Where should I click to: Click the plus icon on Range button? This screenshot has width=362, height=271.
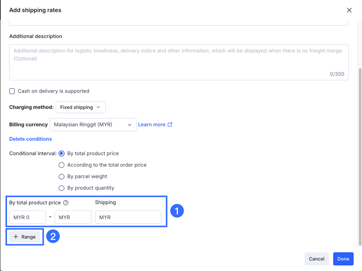point(16,237)
